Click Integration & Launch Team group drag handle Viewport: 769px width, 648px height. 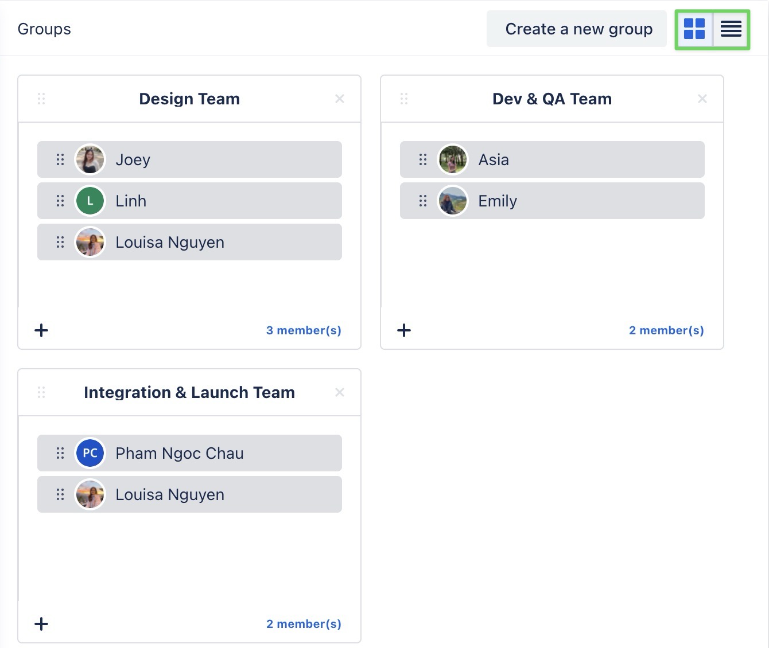click(x=41, y=393)
